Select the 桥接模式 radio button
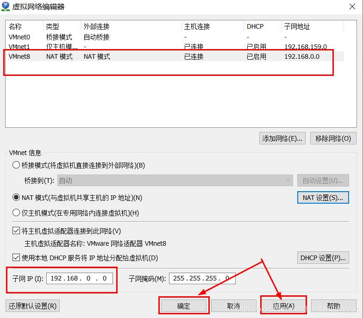The width and height of the screenshot is (363, 318). 16,165
